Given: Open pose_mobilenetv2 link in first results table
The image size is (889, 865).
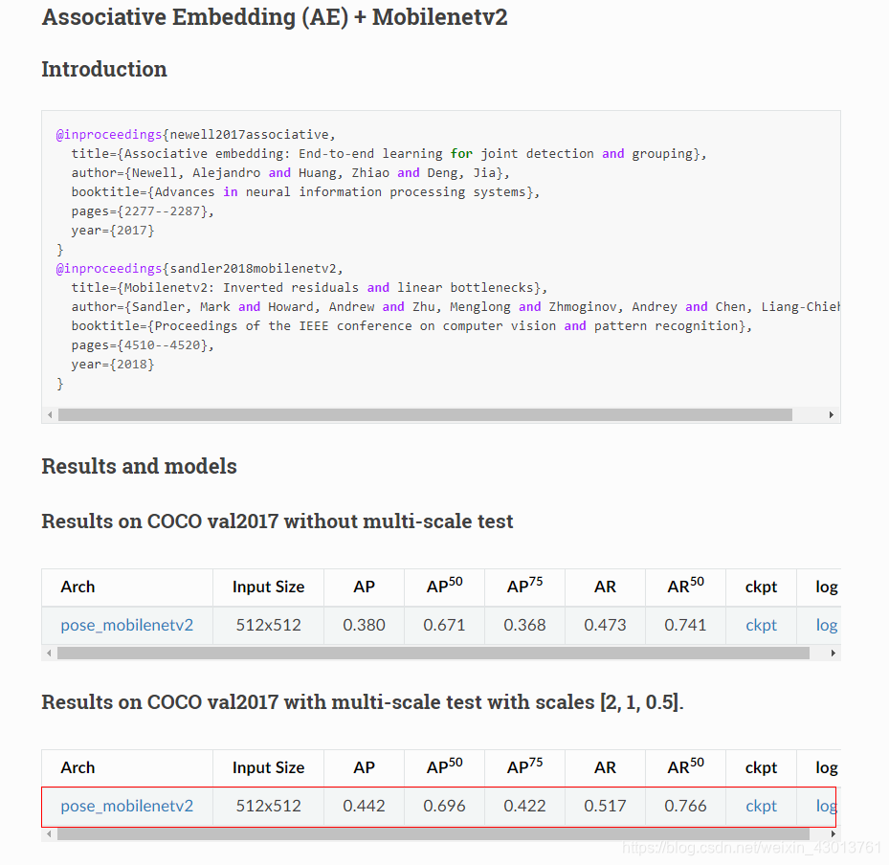Looking at the screenshot, I should pos(127,625).
